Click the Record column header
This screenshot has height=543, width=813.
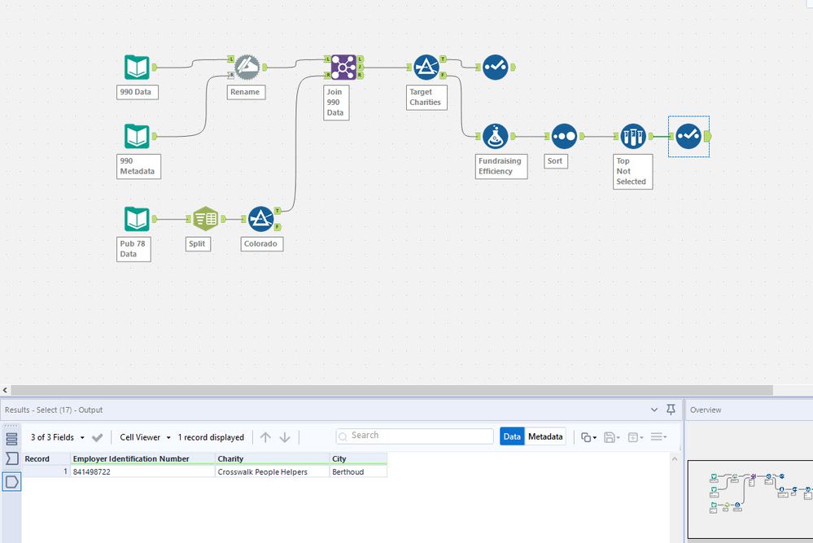(x=46, y=459)
